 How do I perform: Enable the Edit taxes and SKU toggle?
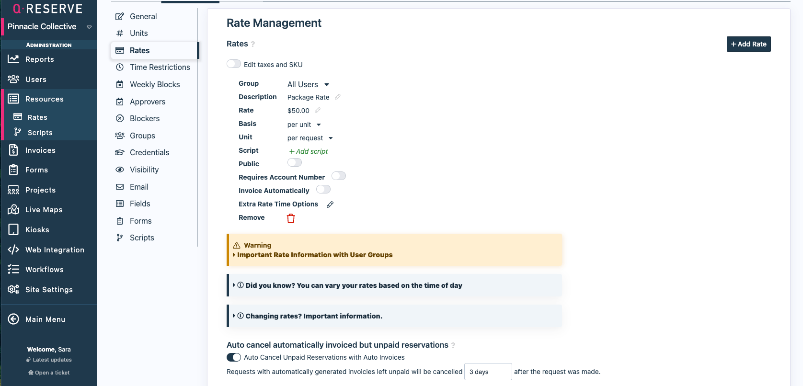[234, 64]
